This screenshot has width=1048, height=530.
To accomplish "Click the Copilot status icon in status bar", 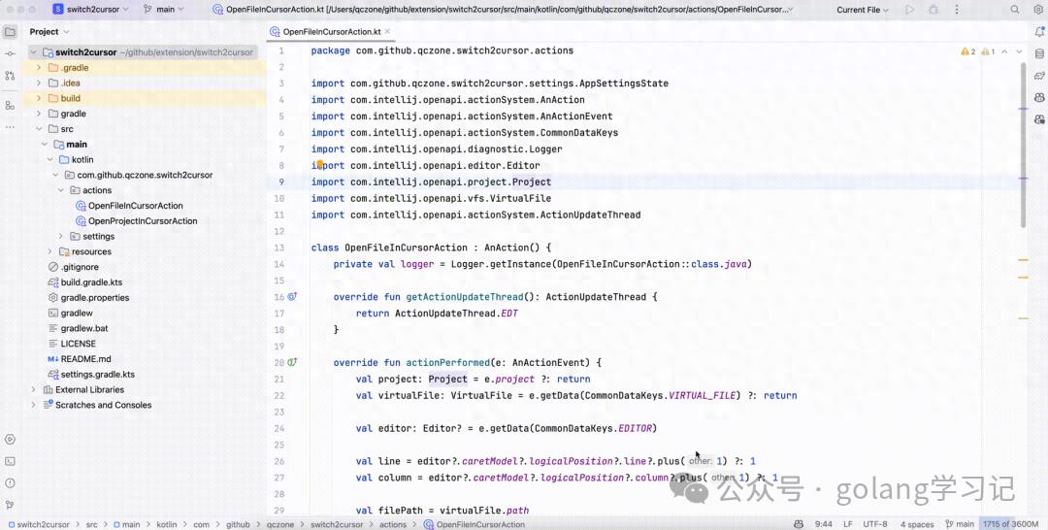I will (798, 524).
